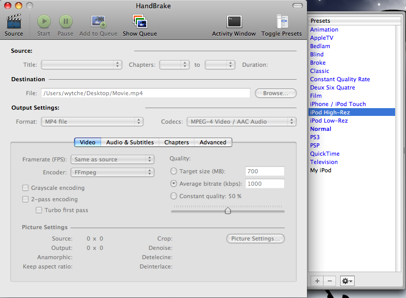Screen dimensions: 406x298
Task: Click the Target size 700 field
Action: pos(264,171)
